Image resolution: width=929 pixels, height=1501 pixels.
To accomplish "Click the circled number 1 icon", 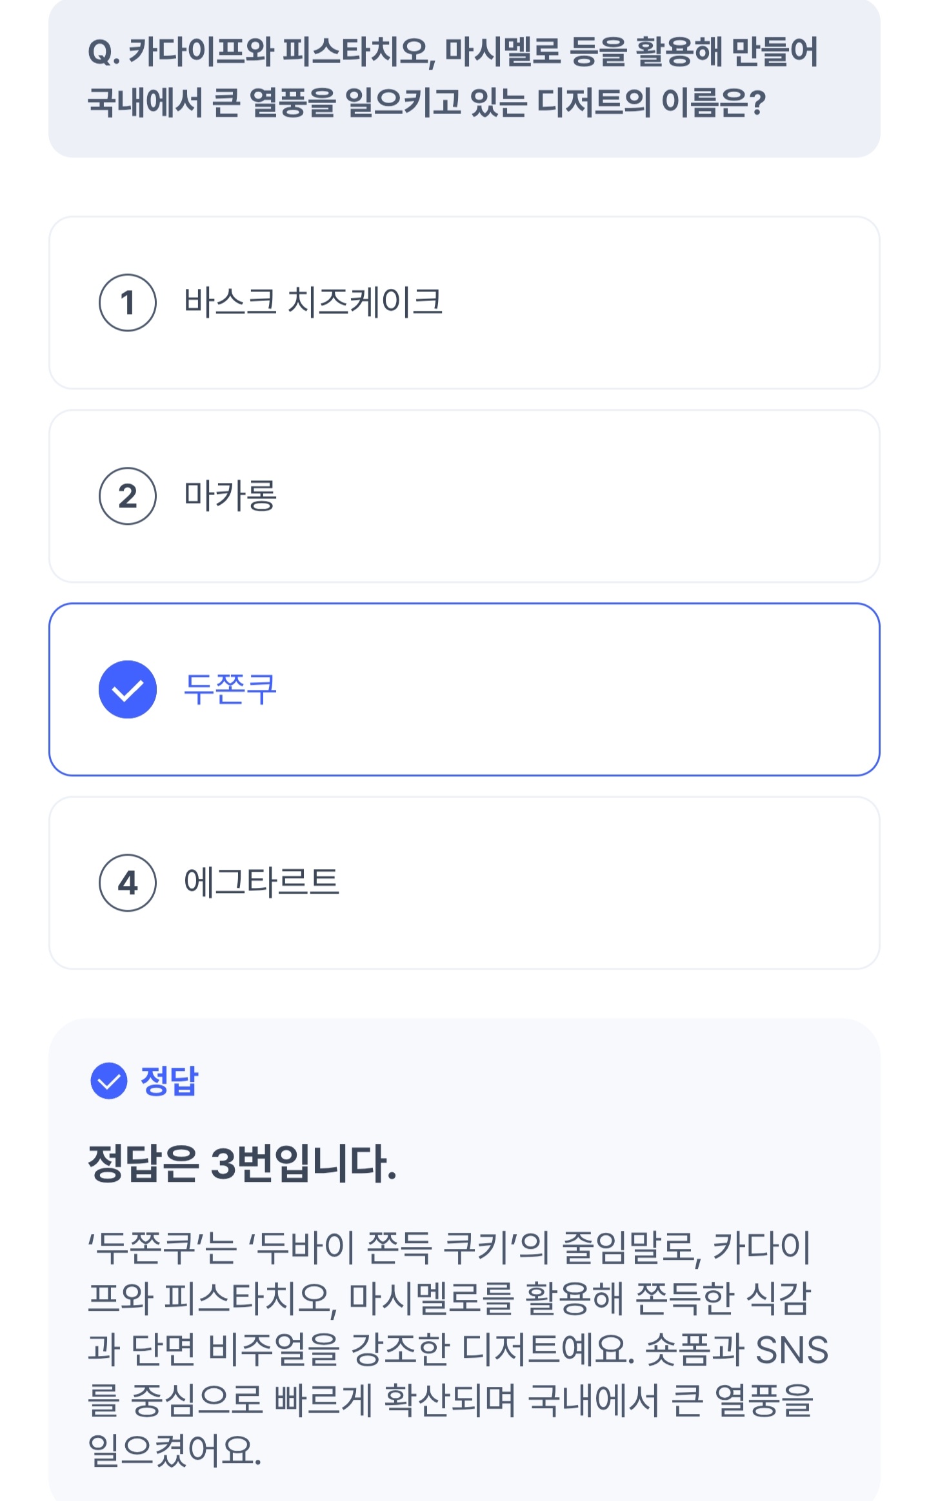I will [128, 302].
